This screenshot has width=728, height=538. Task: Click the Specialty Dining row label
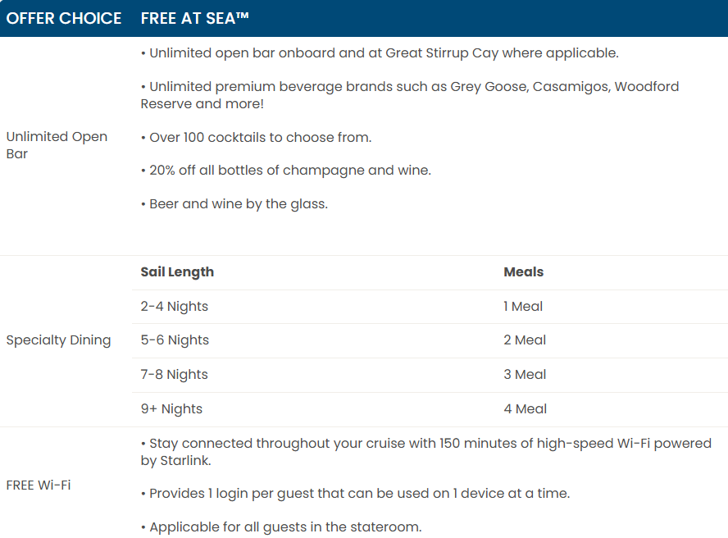pyautogui.click(x=58, y=340)
